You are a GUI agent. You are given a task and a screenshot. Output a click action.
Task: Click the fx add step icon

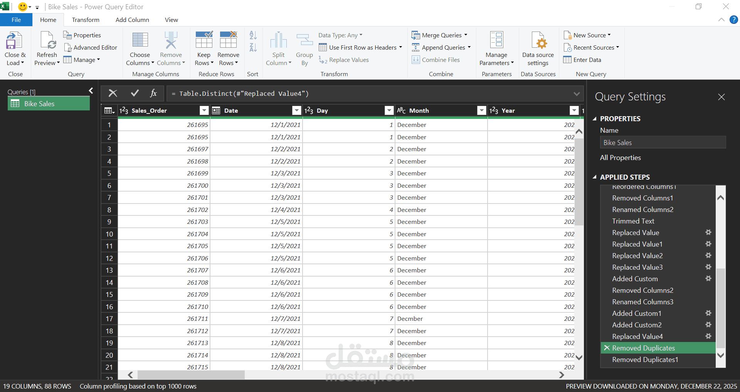(153, 93)
